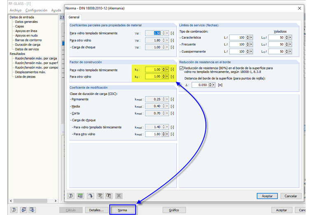Image resolution: width=313 pixels, height=215 pixels.
Task: Open Configuración menu
Action: click(36, 10)
